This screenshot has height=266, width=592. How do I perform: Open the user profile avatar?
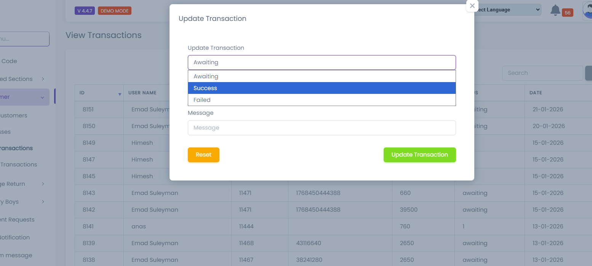pos(587,11)
